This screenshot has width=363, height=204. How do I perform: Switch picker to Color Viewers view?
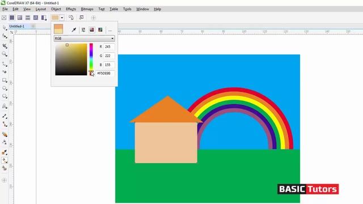[92, 30]
